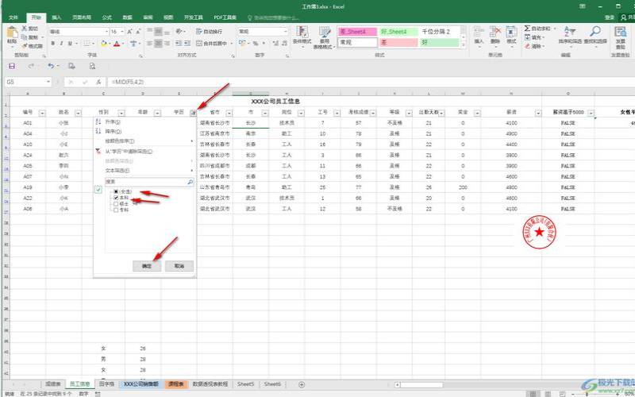Open the Name Box G5 dropdown
Image resolution: width=635 pixels, height=397 pixels.
click(48, 82)
